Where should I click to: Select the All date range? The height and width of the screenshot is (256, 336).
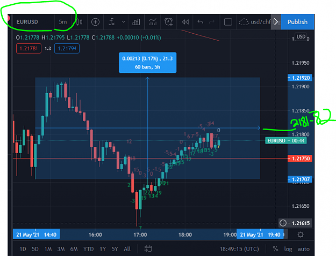[x=127, y=249]
